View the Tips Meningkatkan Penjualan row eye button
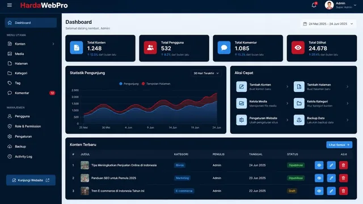 (x=319, y=165)
